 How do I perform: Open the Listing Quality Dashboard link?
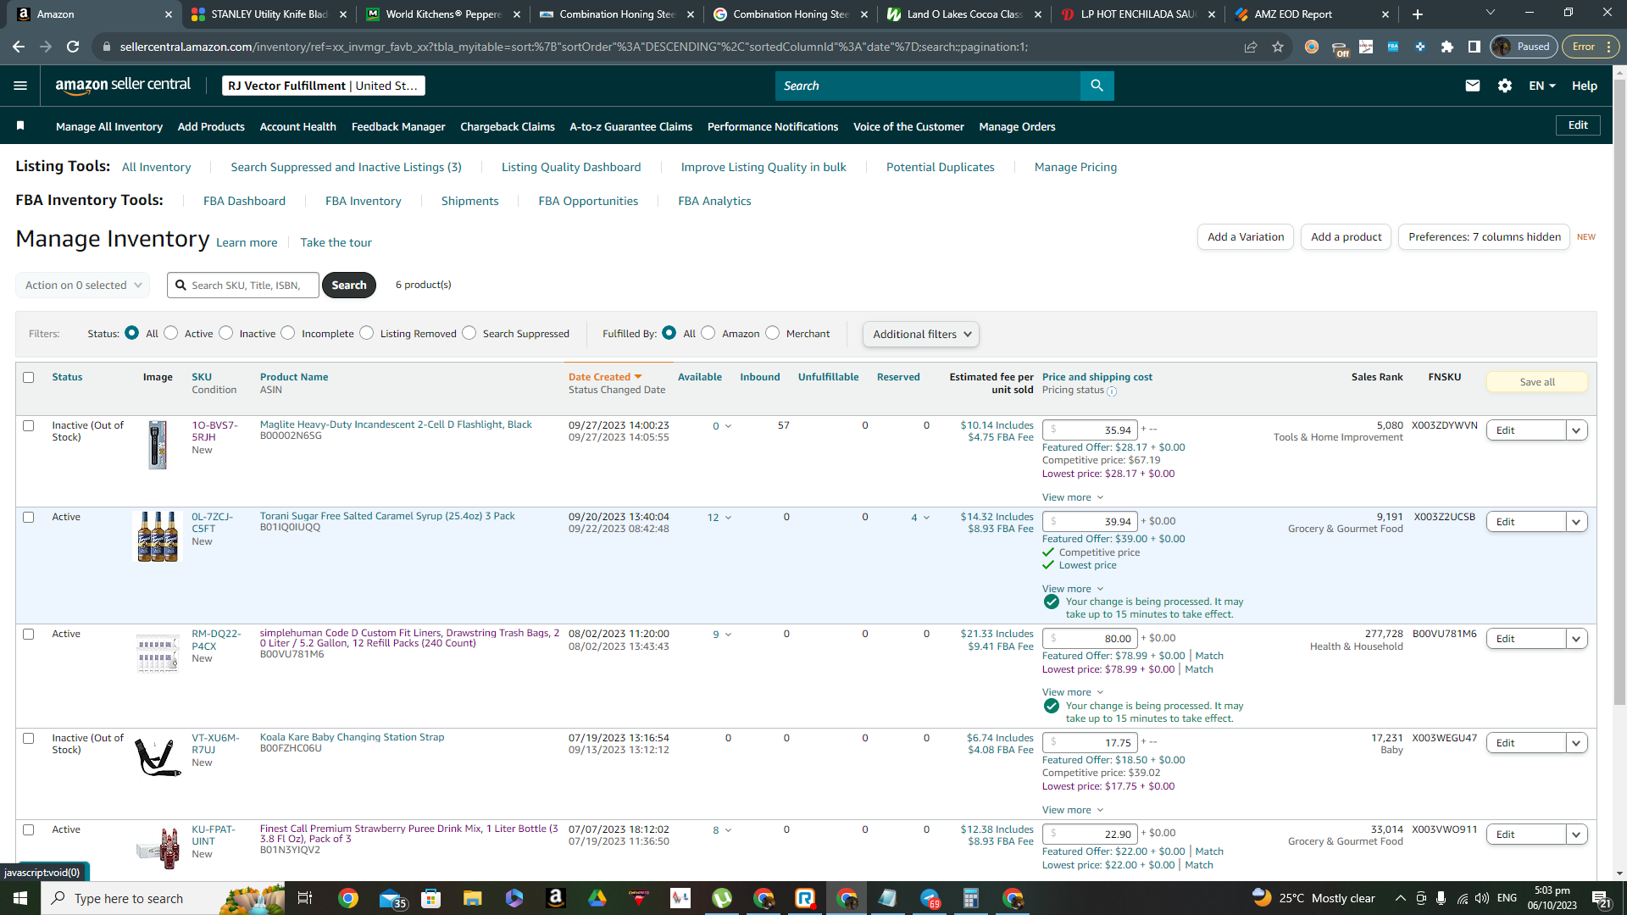(x=571, y=167)
